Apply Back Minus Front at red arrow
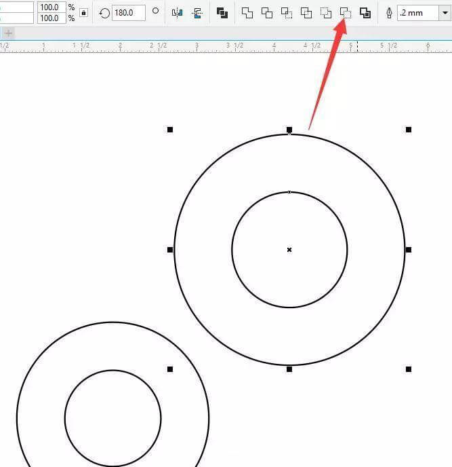Screen dimensions: 452x467 [346, 12]
